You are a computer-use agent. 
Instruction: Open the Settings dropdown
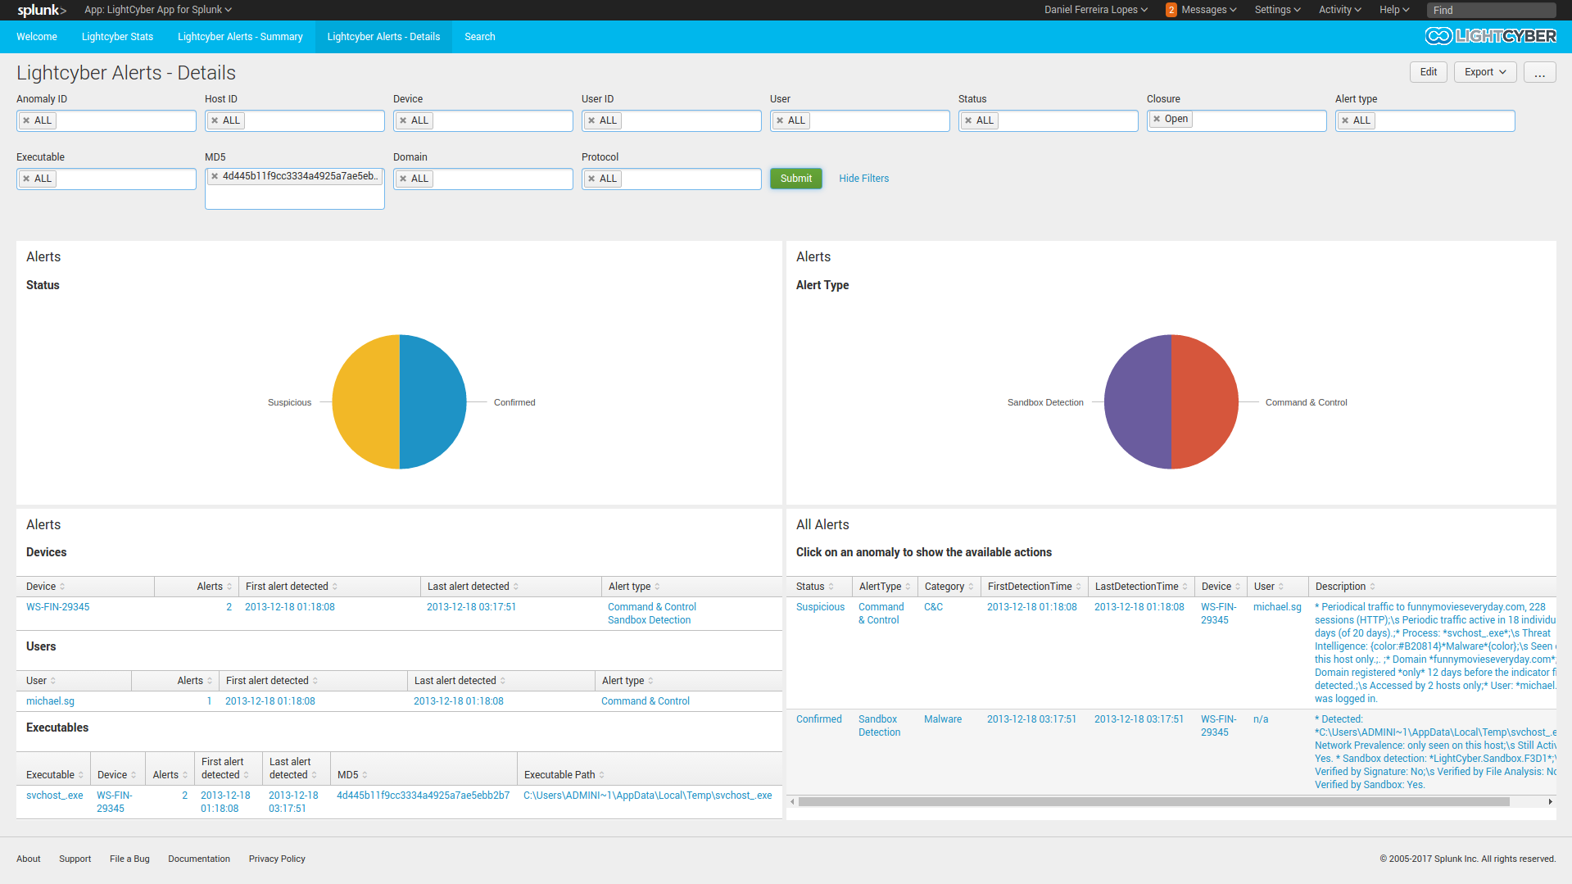coord(1278,10)
